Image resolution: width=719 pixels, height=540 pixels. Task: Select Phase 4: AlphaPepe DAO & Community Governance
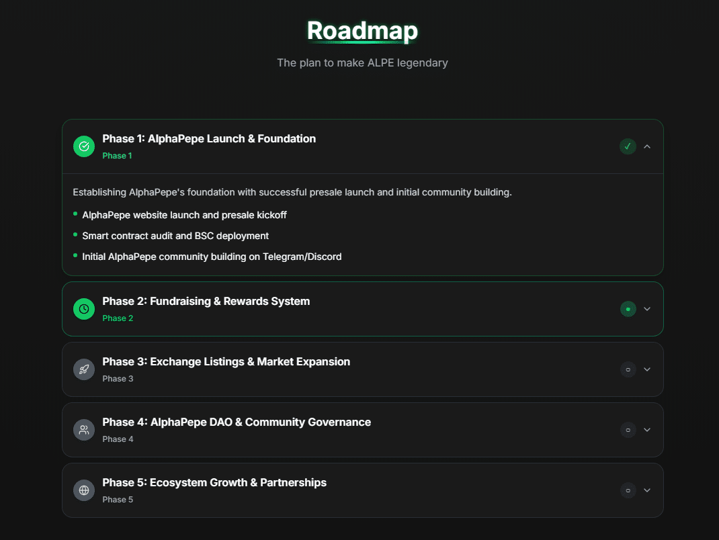click(x=236, y=422)
